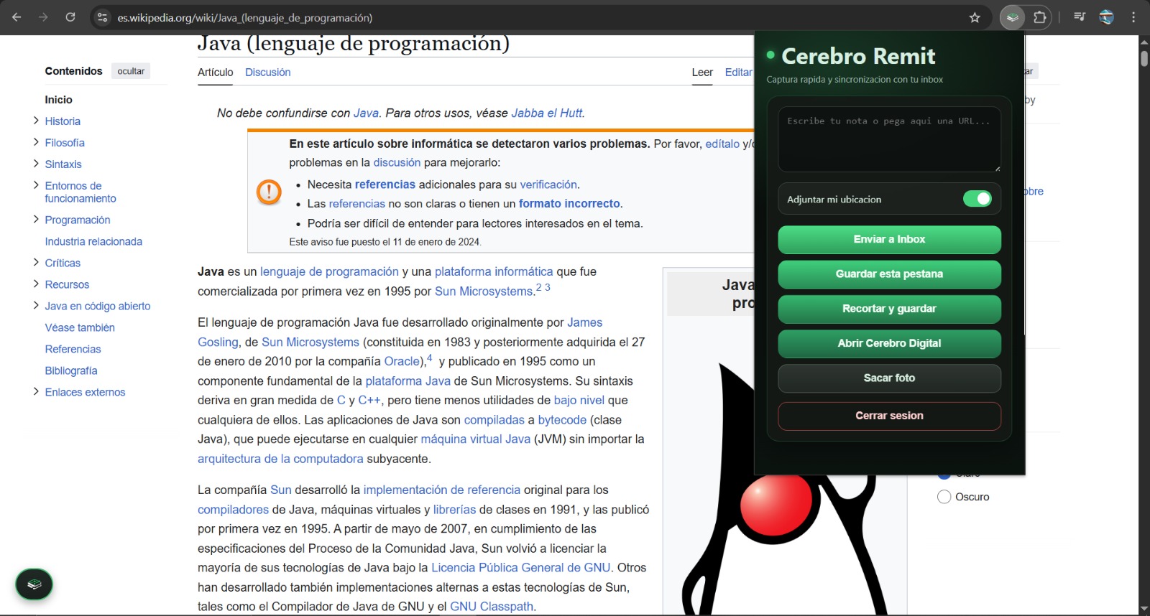Go to Referencias in the contents sidebar
1150x616 pixels.
coord(73,349)
